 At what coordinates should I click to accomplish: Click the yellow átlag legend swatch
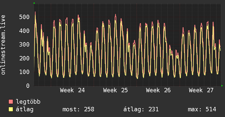click(x=11, y=109)
